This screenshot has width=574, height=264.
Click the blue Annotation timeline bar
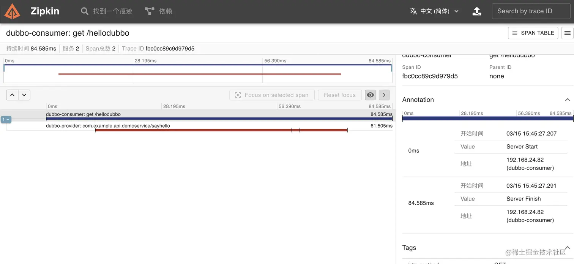click(x=487, y=119)
